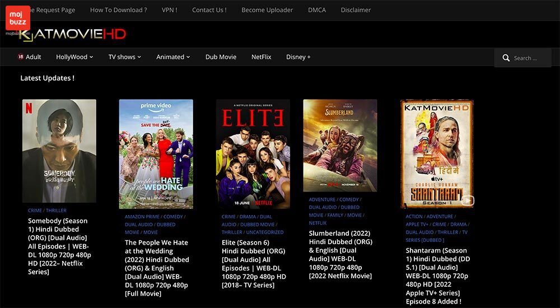Open Slumberland (2022) Hindi Dubbed title
The image size is (560, 308).
340,254
